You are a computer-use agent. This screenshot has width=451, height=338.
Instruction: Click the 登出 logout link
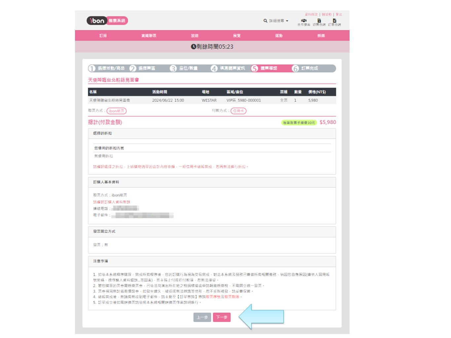(339, 15)
